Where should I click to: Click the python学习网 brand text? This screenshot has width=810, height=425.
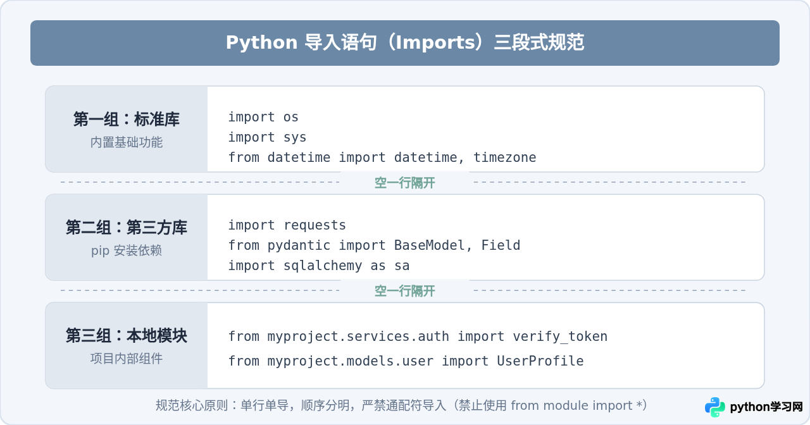(766, 407)
